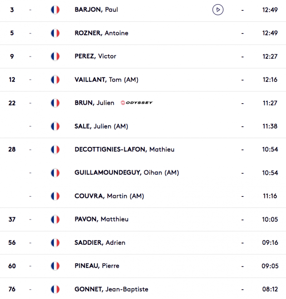Click French flag icon beside PEREZ, Victor
The image size is (286, 299).
(55, 56)
